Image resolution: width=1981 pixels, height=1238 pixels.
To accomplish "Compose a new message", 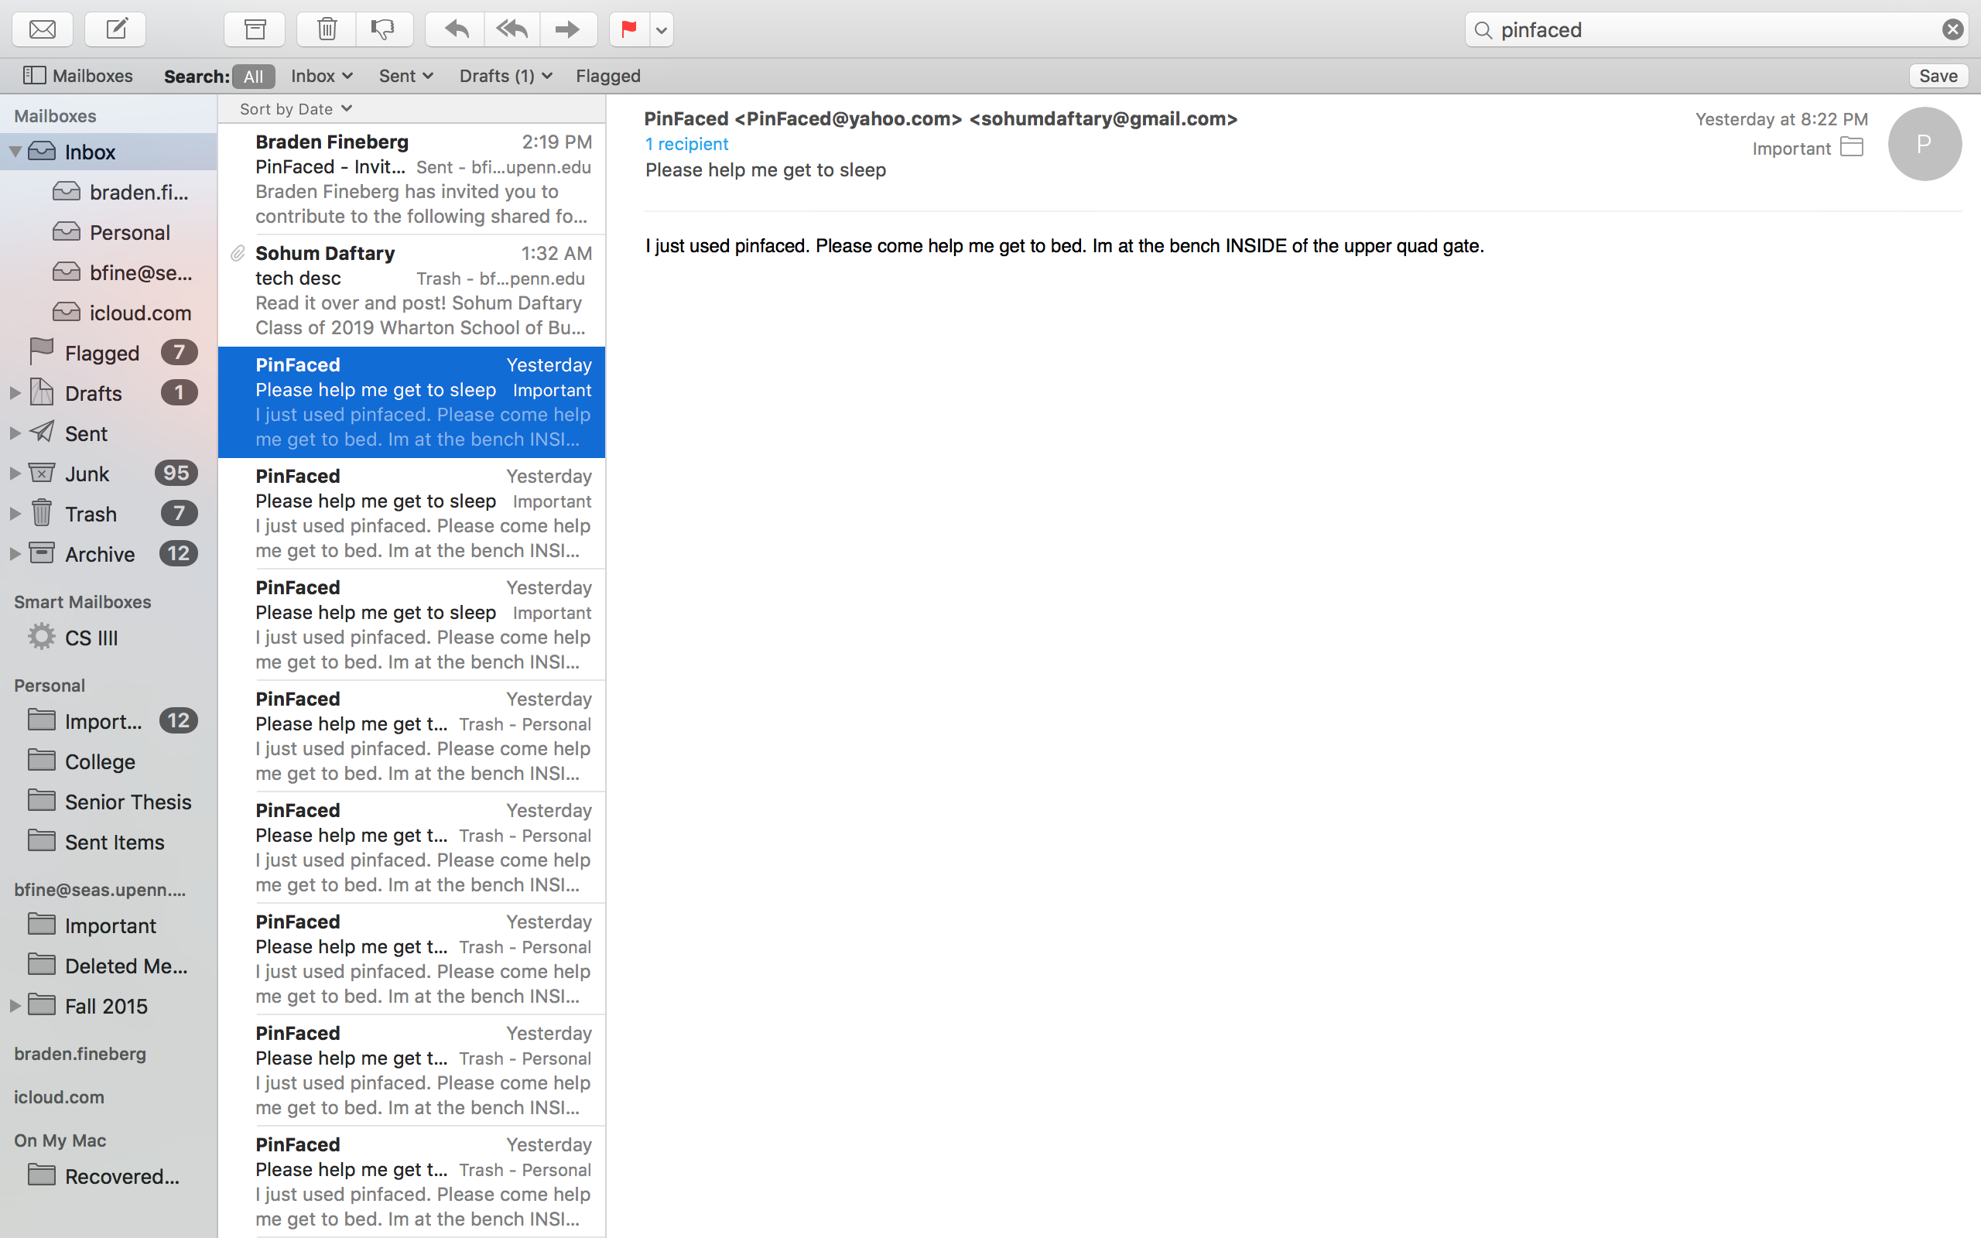I will pyautogui.click(x=116, y=30).
